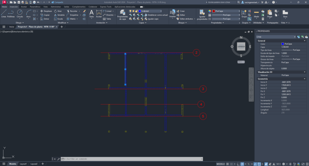Click the Empalme fillet tool
Viewport: 309px width, 166px height.
[x=72, y=15]
